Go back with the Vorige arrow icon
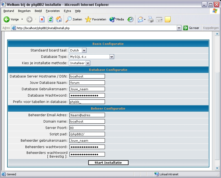221x178 pixels. click(x=6, y=19)
